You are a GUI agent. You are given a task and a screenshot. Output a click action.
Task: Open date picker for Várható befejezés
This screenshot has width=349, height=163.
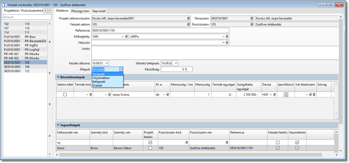pos(176,63)
